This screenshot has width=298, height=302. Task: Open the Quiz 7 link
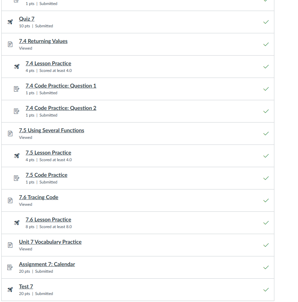click(27, 19)
